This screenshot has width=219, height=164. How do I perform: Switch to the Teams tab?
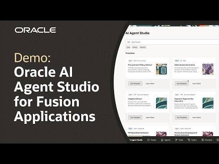click(x=151, y=140)
